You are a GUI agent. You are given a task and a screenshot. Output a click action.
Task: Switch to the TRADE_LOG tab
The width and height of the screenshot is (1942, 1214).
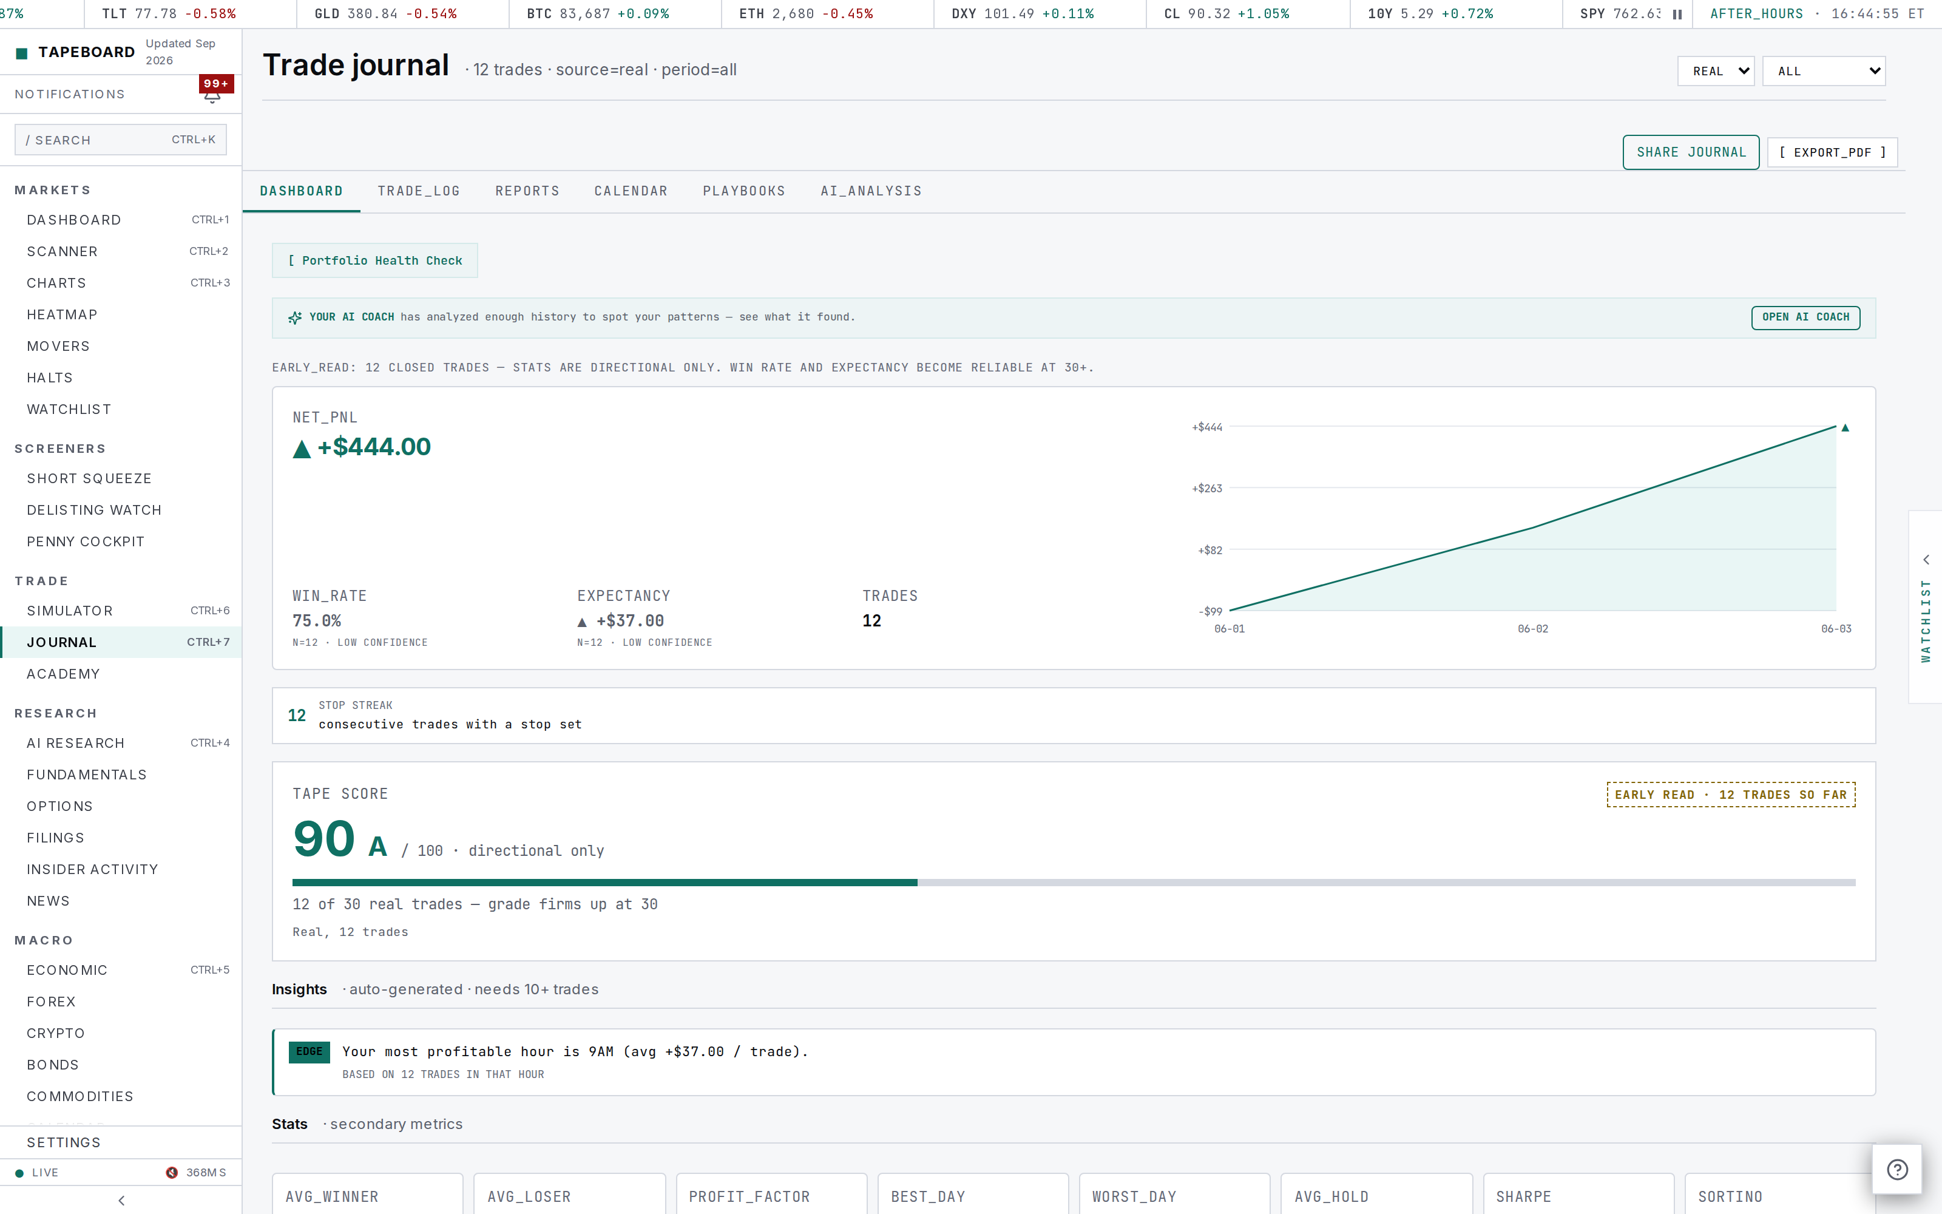pyautogui.click(x=419, y=191)
